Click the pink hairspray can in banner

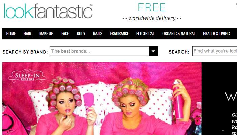[x=178, y=100]
